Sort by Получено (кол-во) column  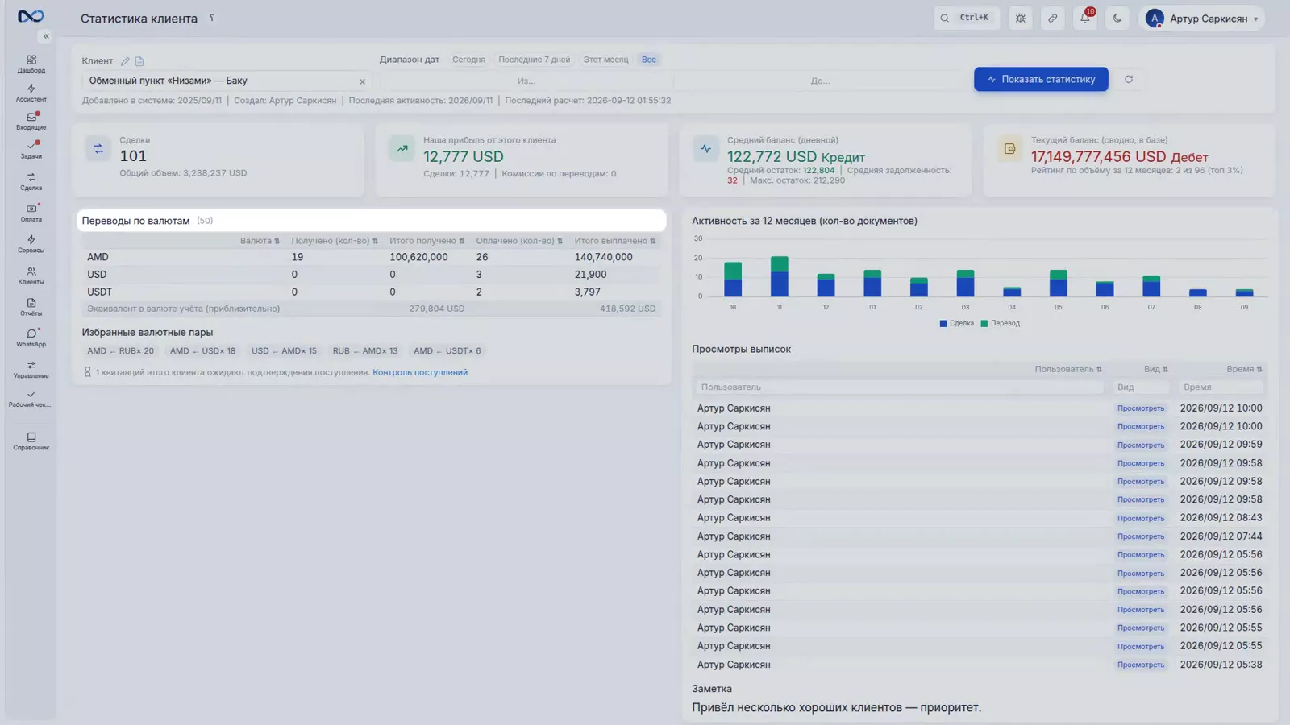pos(335,241)
